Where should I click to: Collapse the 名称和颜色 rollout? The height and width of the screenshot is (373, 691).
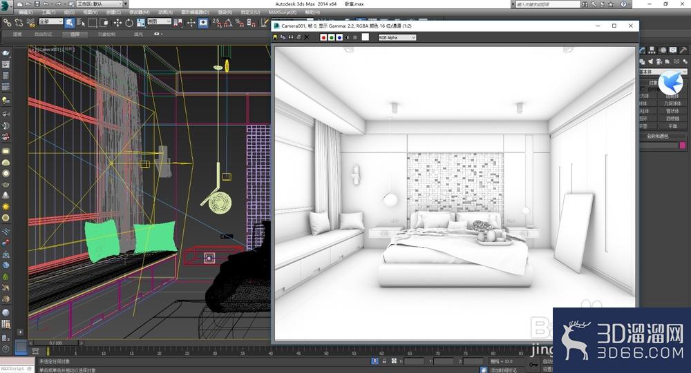[657, 136]
